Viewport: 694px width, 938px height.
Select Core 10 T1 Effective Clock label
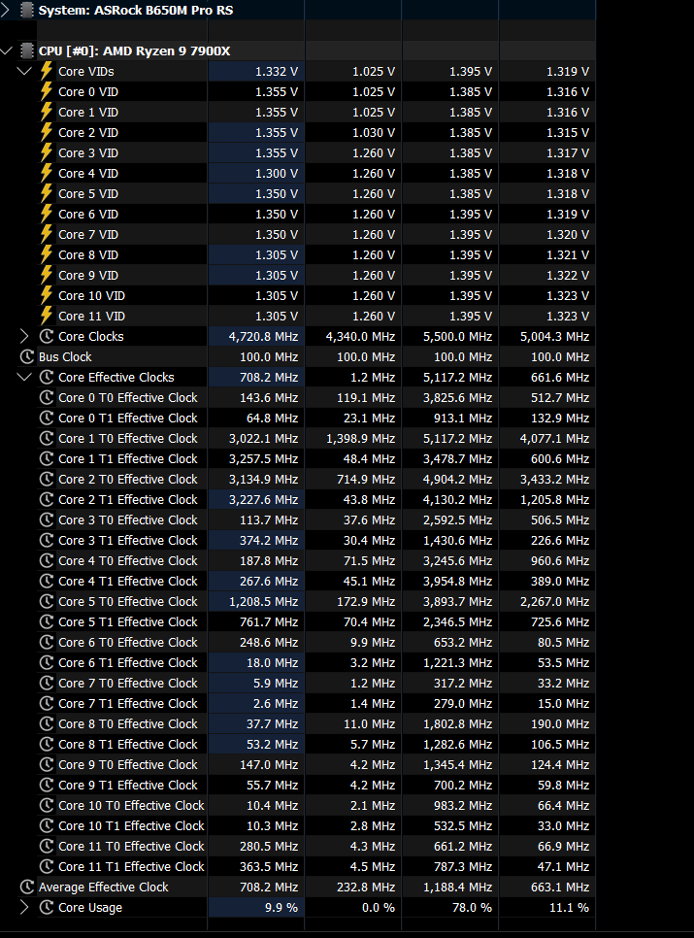131,825
